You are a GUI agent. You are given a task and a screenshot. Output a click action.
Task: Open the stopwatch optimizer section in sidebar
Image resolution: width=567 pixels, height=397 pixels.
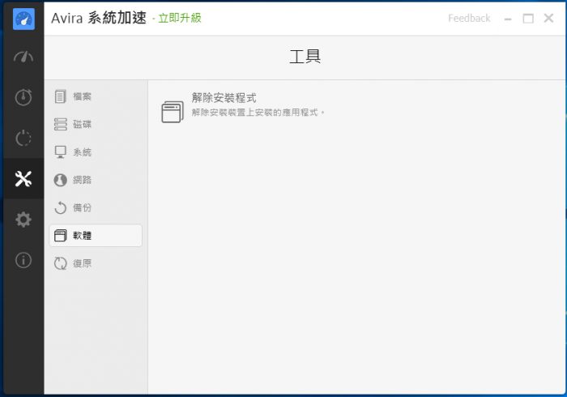(x=23, y=97)
